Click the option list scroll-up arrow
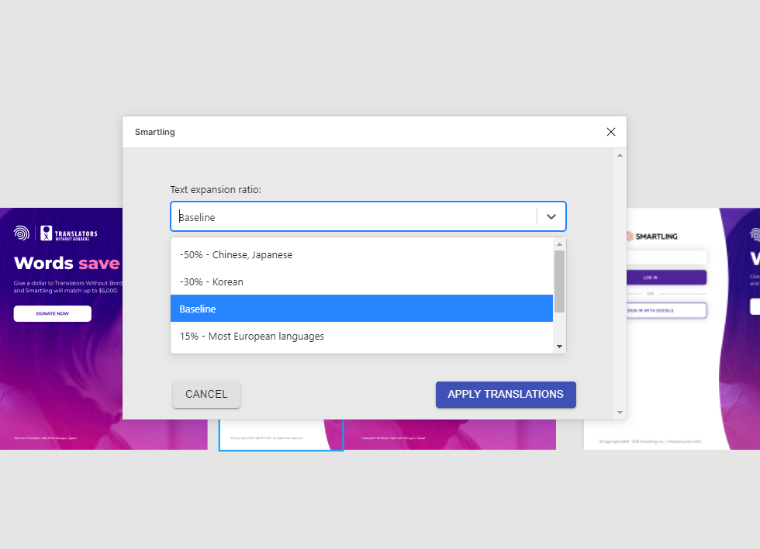The width and height of the screenshot is (760, 549). (559, 244)
